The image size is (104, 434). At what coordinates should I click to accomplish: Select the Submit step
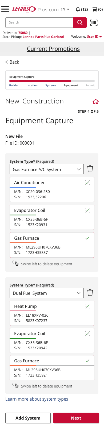click(x=90, y=86)
